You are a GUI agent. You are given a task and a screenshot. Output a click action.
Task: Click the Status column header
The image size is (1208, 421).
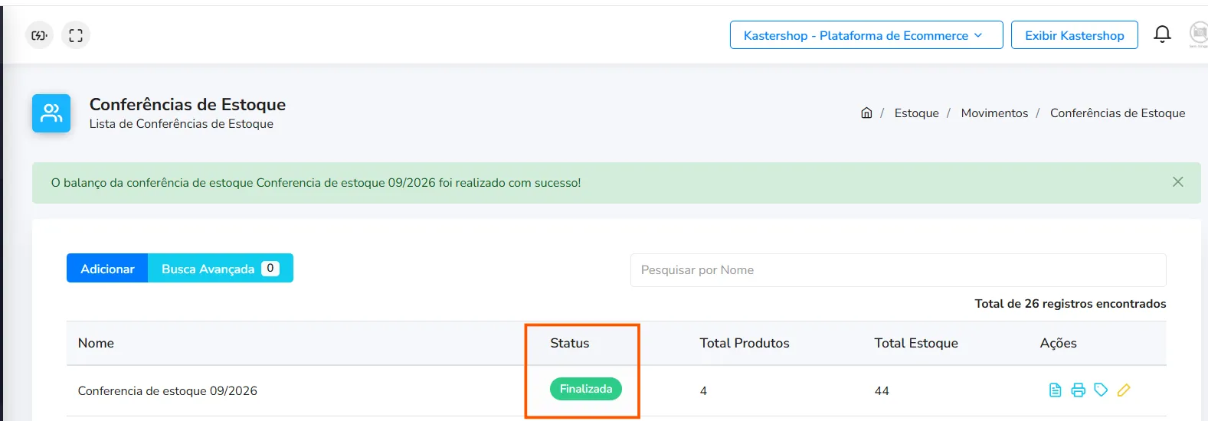(x=570, y=343)
